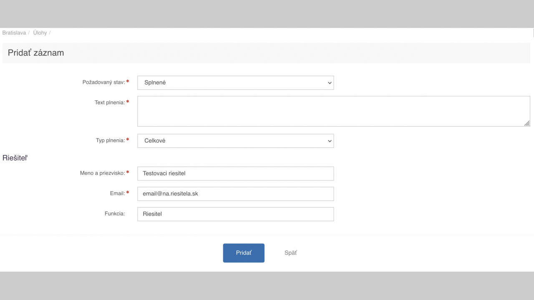The width and height of the screenshot is (534, 300).
Task: Click the Typ plnenia label
Action: [x=110, y=140]
